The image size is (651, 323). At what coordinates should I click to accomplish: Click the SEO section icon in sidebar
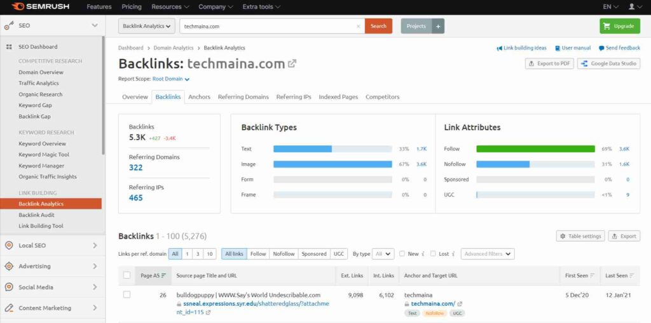coord(9,26)
